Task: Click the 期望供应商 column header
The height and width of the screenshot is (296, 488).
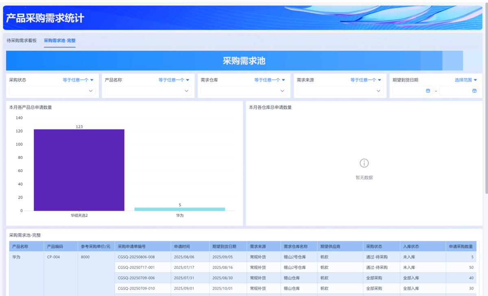Action: 340,246
